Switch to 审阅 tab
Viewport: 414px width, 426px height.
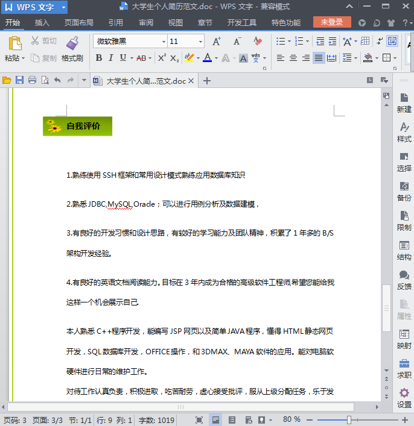tap(146, 22)
